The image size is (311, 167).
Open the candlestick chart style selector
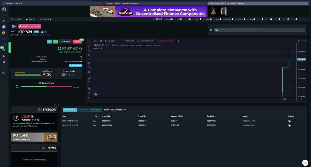(x=101, y=41)
